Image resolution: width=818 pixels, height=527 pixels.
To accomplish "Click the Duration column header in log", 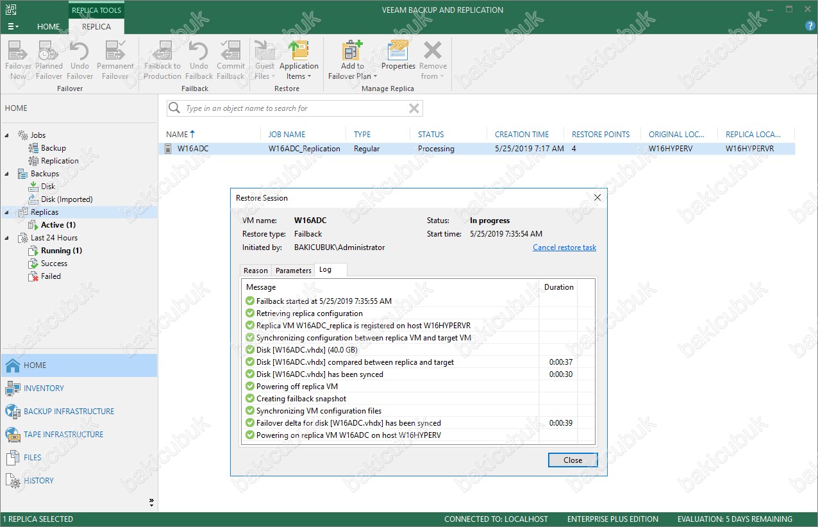I will (x=558, y=287).
